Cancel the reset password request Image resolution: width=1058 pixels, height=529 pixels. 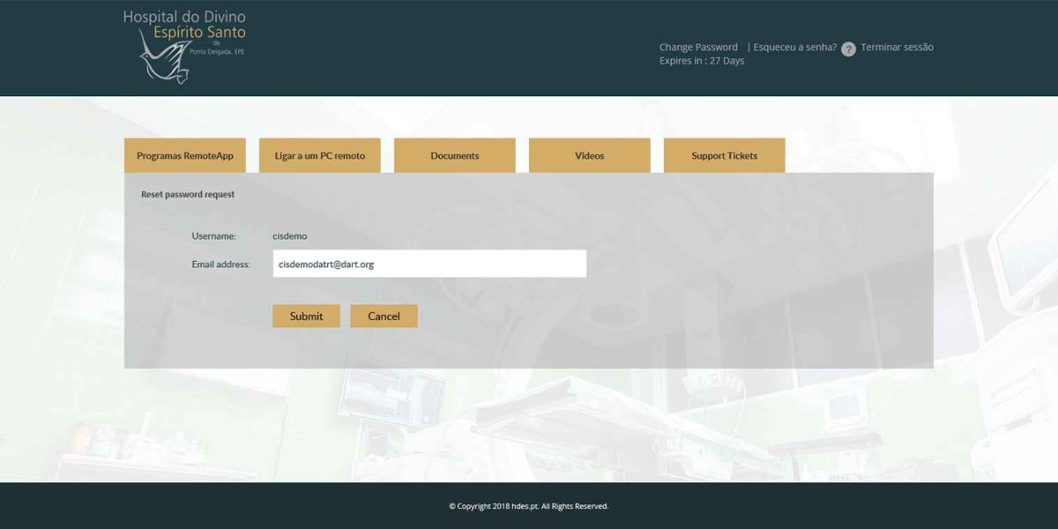pos(384,317)
